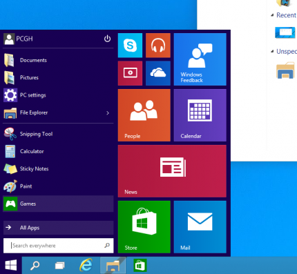Open PC settings entry
This screenshot has width=297, height=274.
coord(58,95)
